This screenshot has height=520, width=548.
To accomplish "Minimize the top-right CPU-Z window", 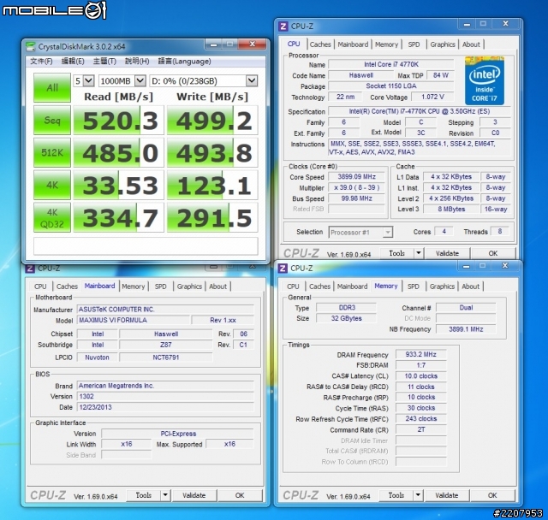I will (x=467, y=24).
